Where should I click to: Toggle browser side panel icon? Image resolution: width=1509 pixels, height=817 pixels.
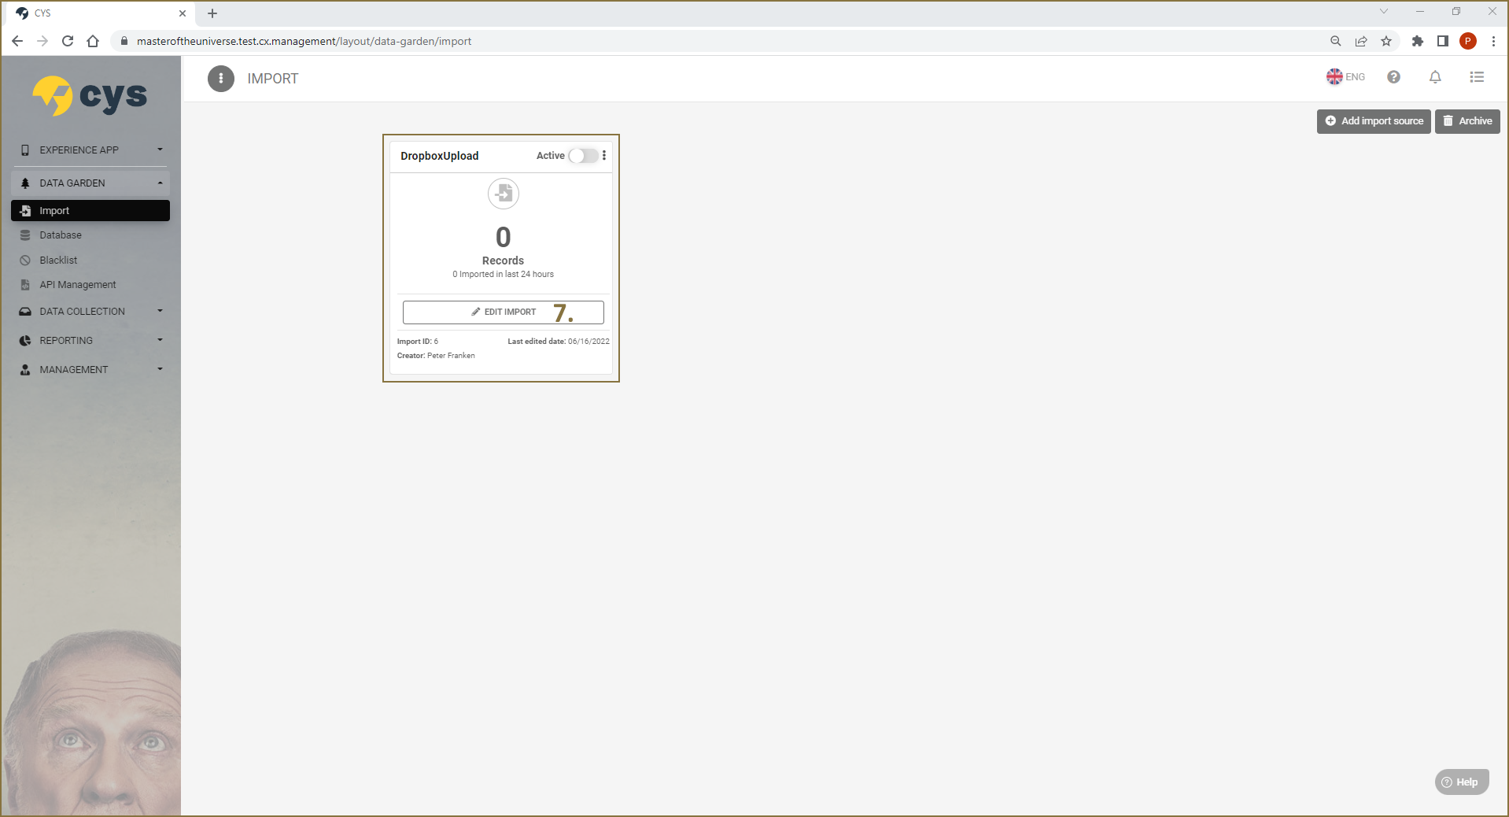point(1443,41)
